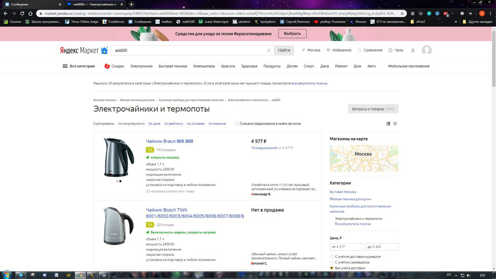Image resolution: width=496 pixels, height=279 pixels.
Task: Open Chrome icon in taskbar
Action: (x=80, y=275)
